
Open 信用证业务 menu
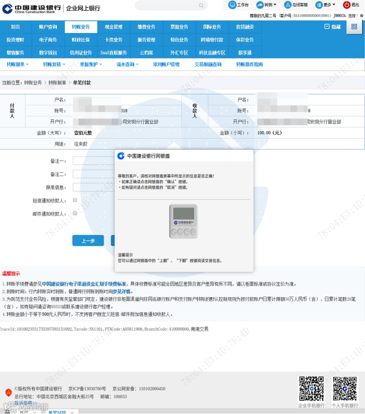tap(81, 52)
